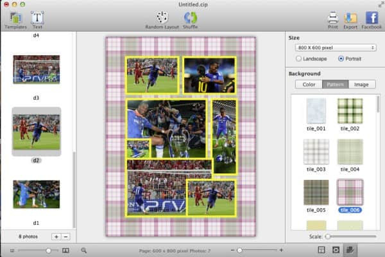
Task: Add a photo with the plus button
Action: [x=56, y=237]
